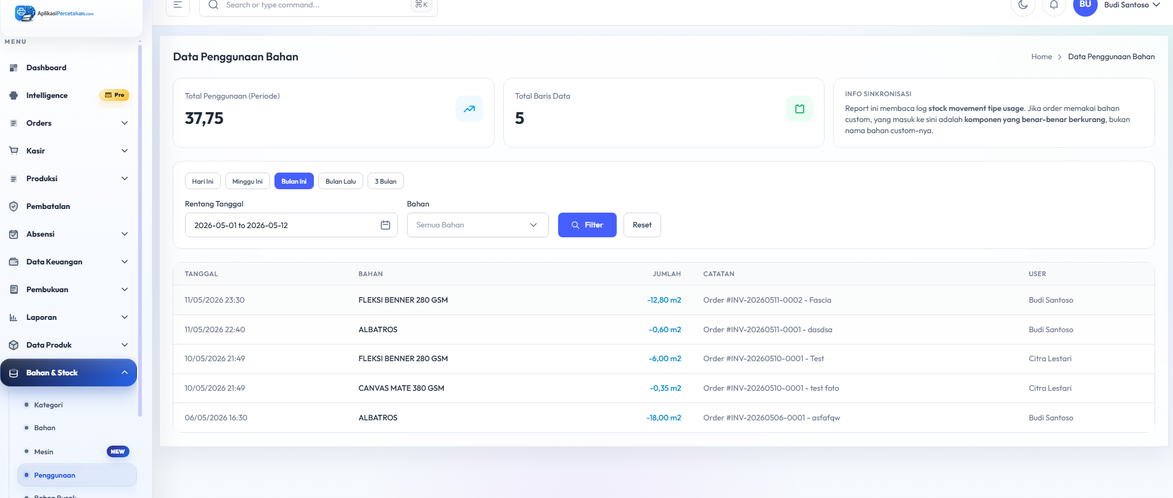Open the Dashboard menu item
This screenshot has height=498, width=1173.
point(69,68)
